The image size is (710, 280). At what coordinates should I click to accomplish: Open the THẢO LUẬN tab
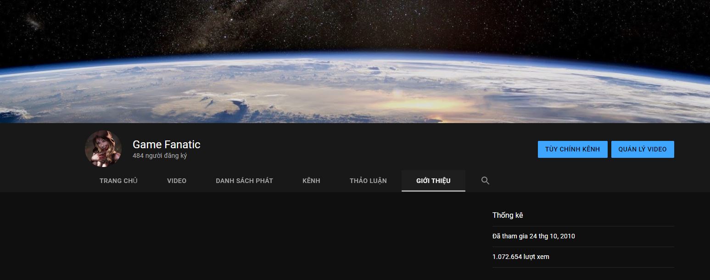point(368,181)
